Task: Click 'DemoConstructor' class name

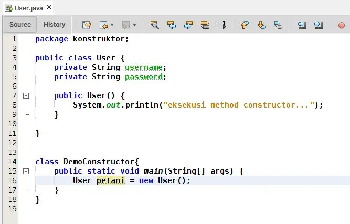Action: click(99, 162)
